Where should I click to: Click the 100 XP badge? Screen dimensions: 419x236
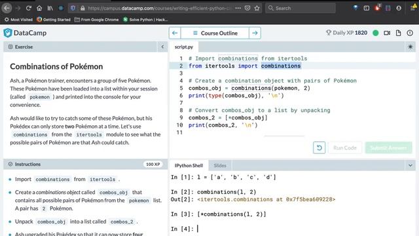(x=153, y=165)
